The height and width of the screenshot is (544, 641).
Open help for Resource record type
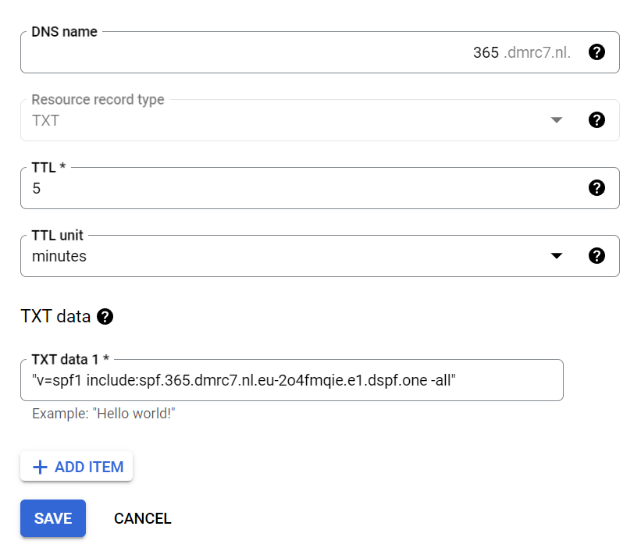pyautogui.click(x=596, y=120)
